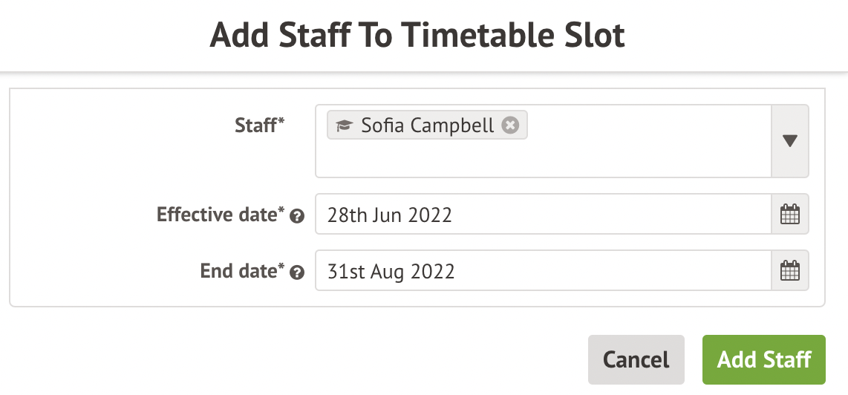
Task: Click the Add Staff To Timetable Slot heading
Action: [x=417, y=36]
